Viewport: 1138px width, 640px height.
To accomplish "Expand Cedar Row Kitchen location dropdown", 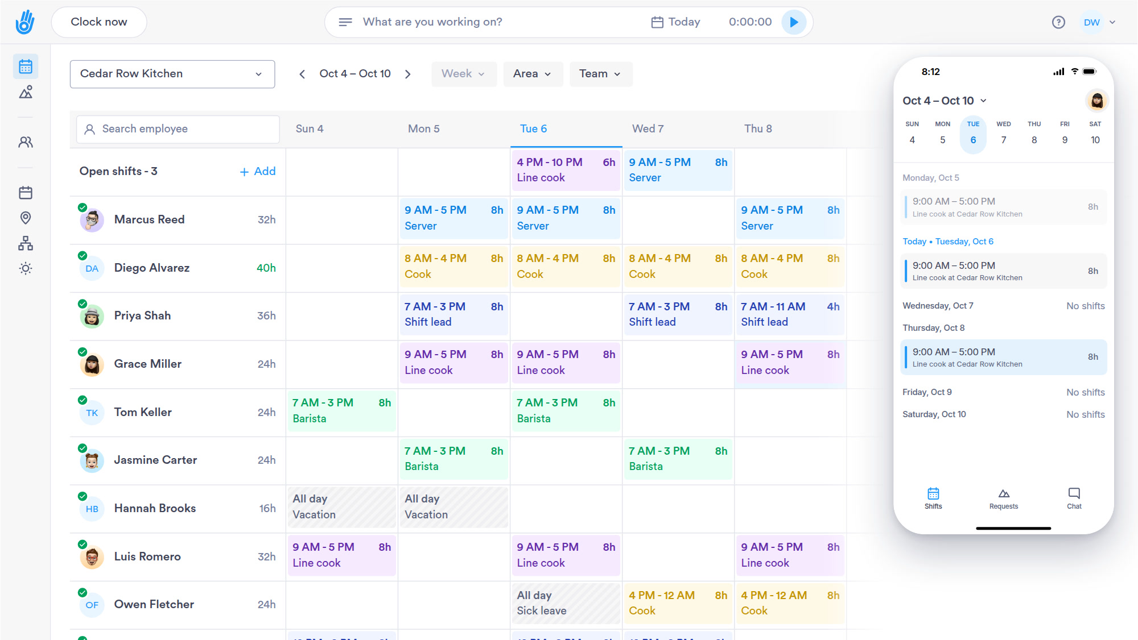I will tap(172, 74).
